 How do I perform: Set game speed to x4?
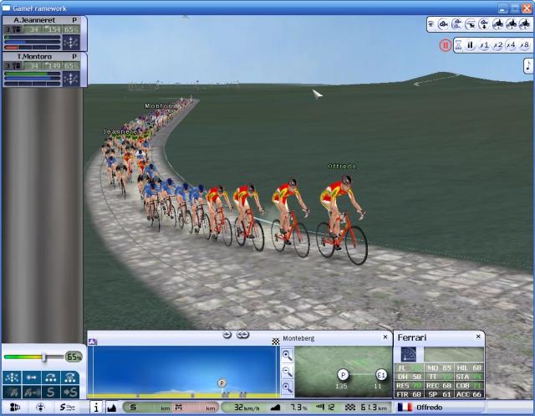click(511, 45)
